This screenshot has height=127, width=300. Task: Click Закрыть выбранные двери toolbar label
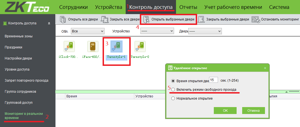coord(228,19)
